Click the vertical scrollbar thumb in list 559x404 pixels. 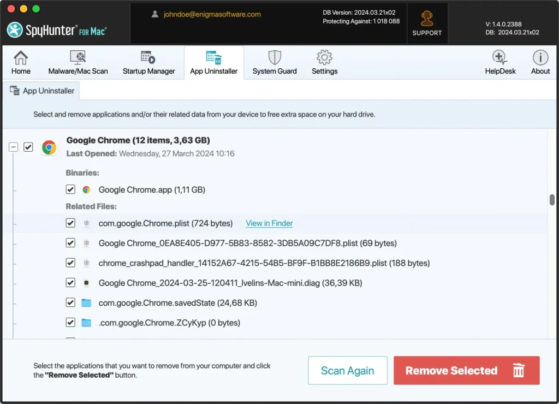coord(552,200)
